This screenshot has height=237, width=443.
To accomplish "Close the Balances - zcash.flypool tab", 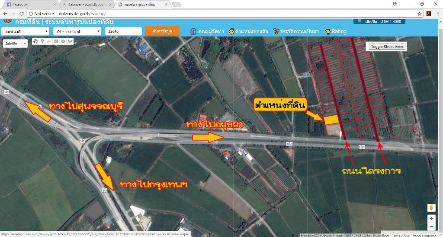I will point(110,4).
